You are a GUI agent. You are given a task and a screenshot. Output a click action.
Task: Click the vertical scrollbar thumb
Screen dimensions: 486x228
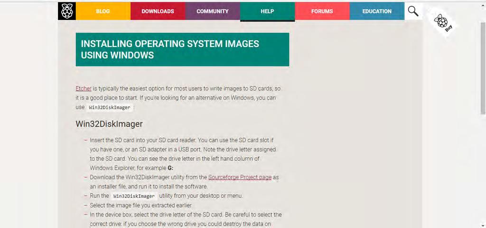click(x=483, y=68)
